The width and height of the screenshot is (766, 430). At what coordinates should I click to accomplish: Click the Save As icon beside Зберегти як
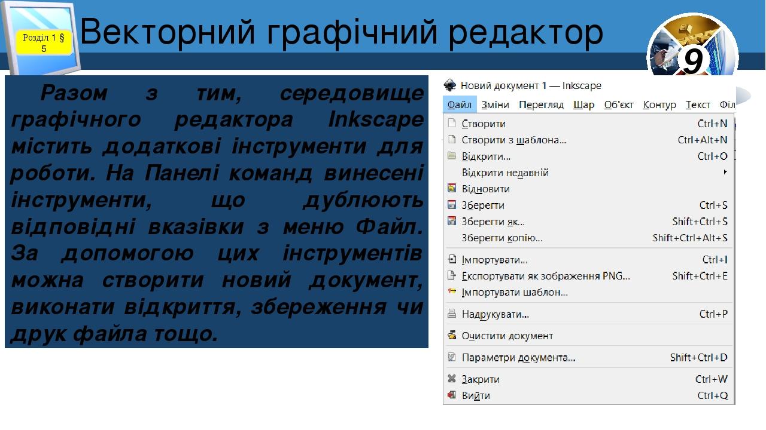pyautogui.click(x=452, y=221)
